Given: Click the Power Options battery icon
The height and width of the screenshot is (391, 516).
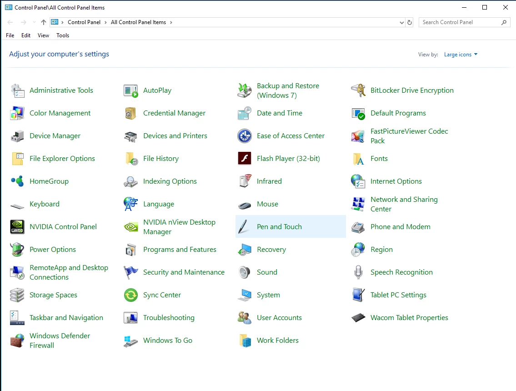Looking at the screenshot, I should (x=17, y=250).
